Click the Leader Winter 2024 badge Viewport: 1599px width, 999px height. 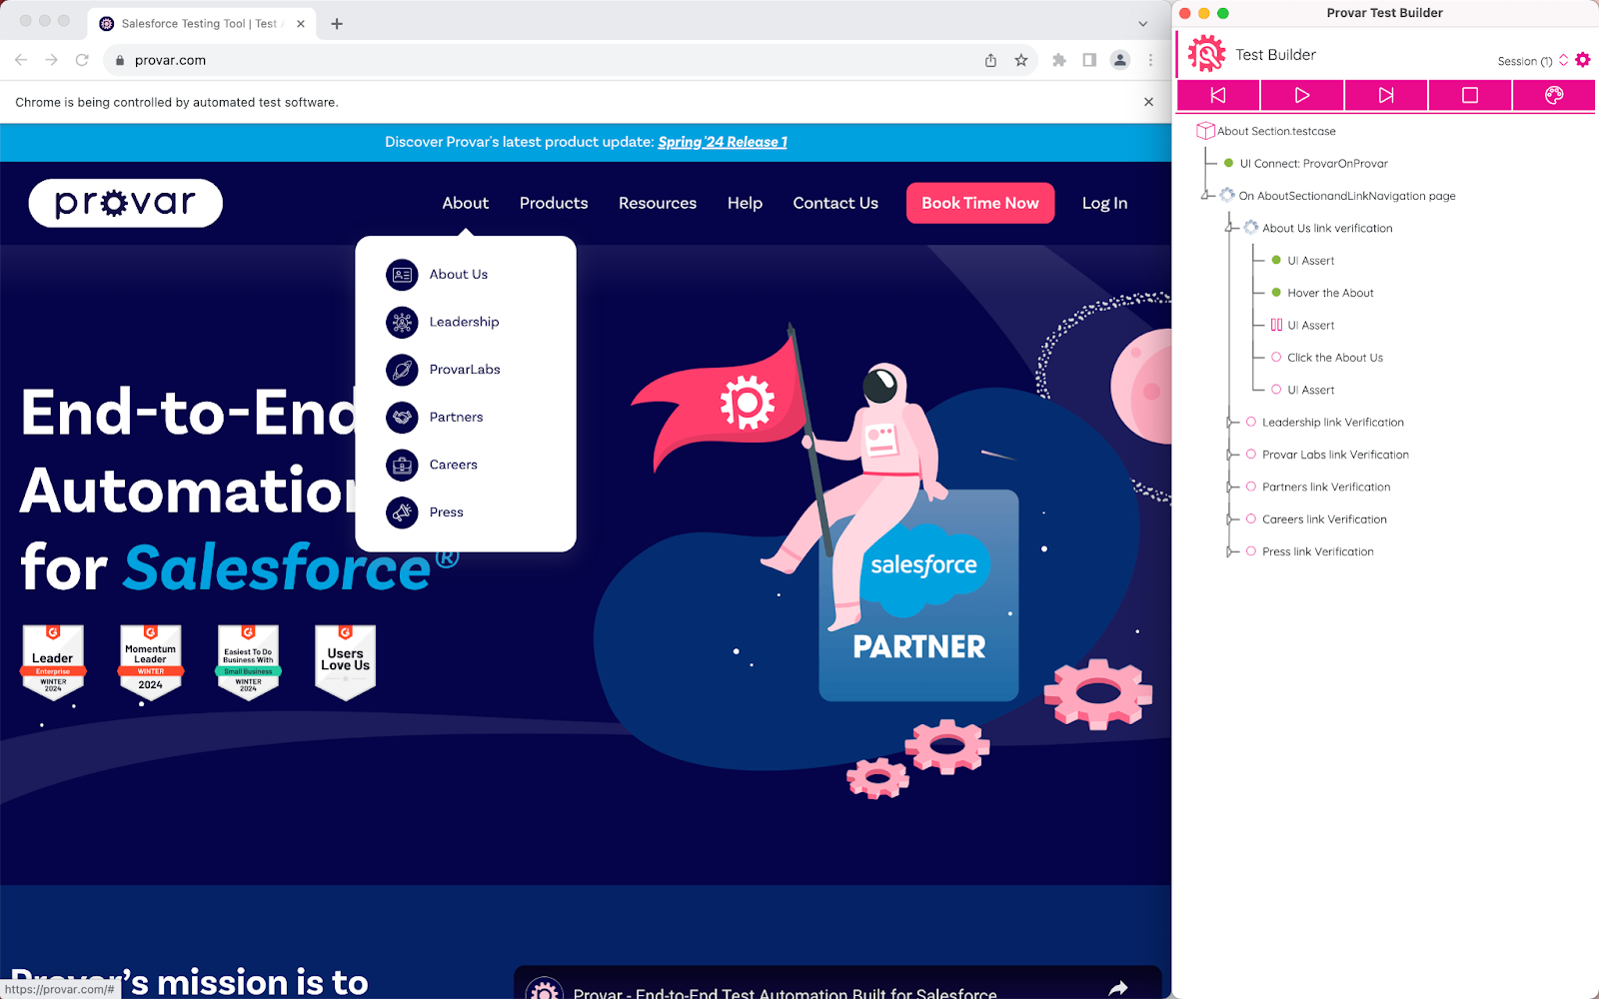[x=53, y=662]
